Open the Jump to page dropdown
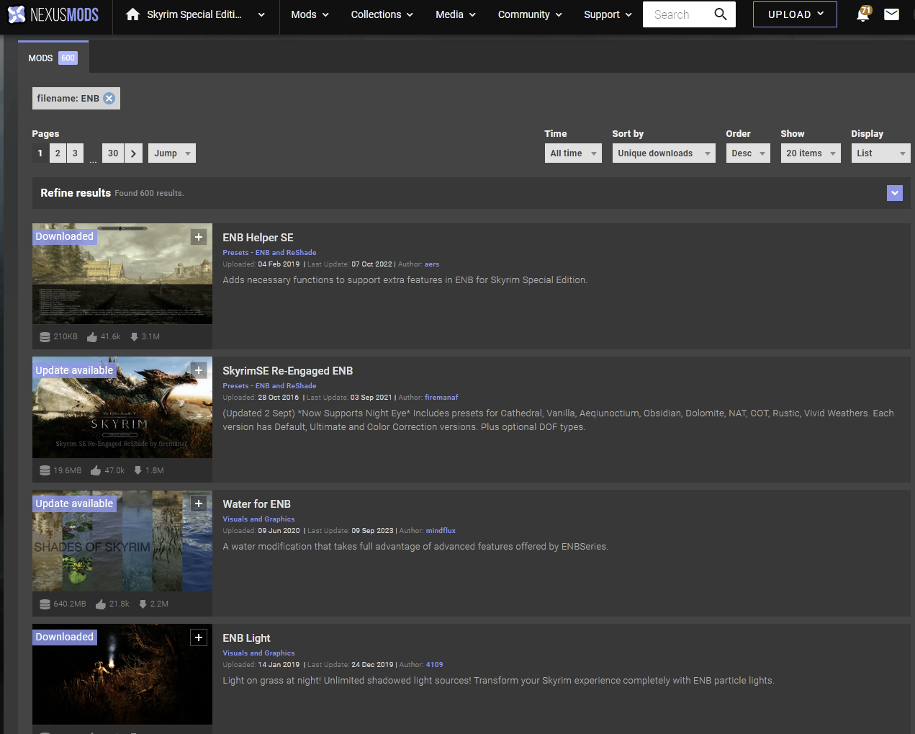 (172, 153)
